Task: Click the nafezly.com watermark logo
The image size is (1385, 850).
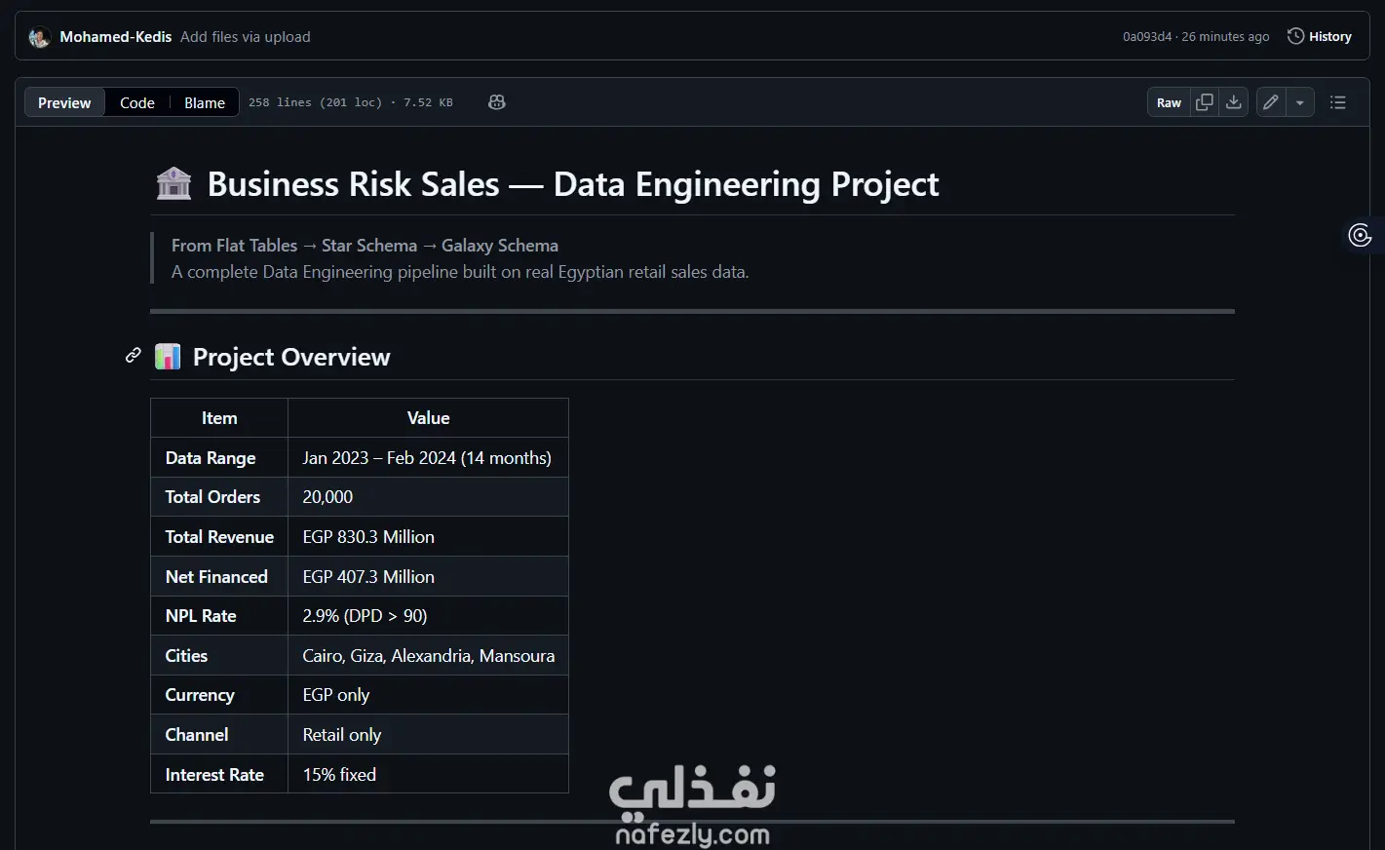Action: pos(692,805)
